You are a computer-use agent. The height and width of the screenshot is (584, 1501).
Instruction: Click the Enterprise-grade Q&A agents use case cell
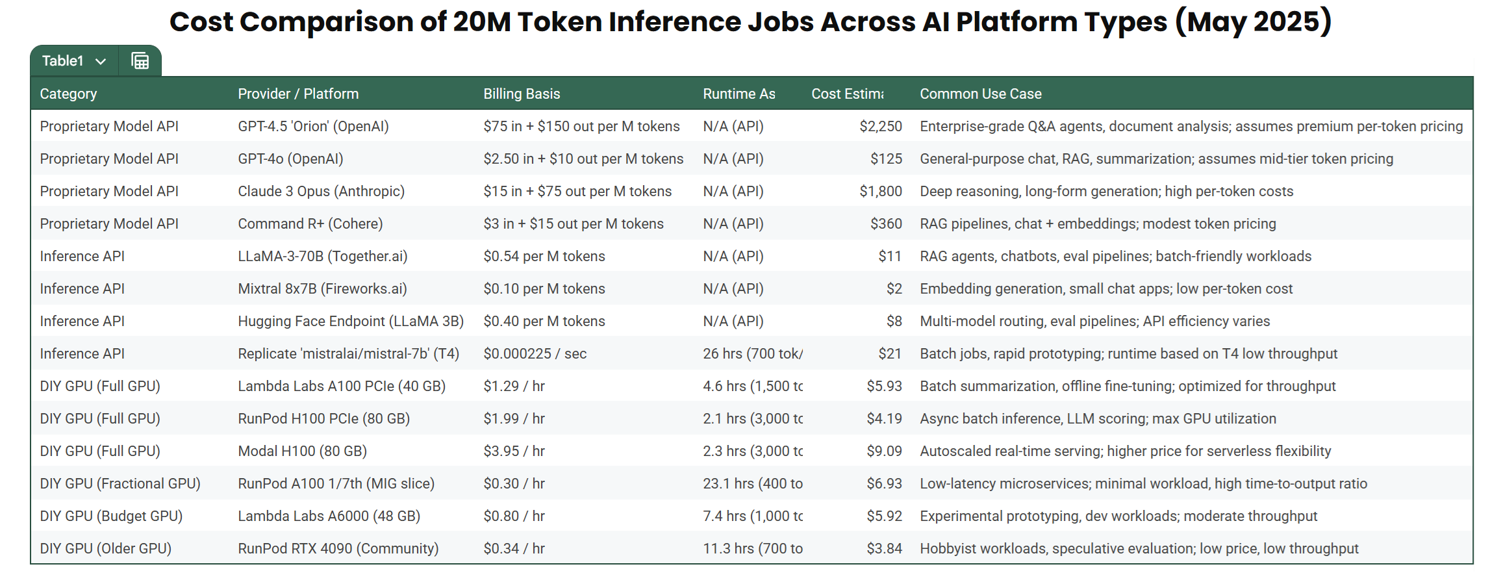pyautogui.click(x=1191, y=126)
